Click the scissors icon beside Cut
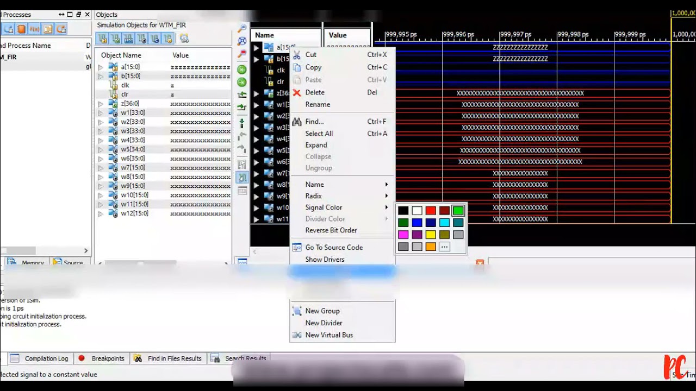 pos(296,55)
